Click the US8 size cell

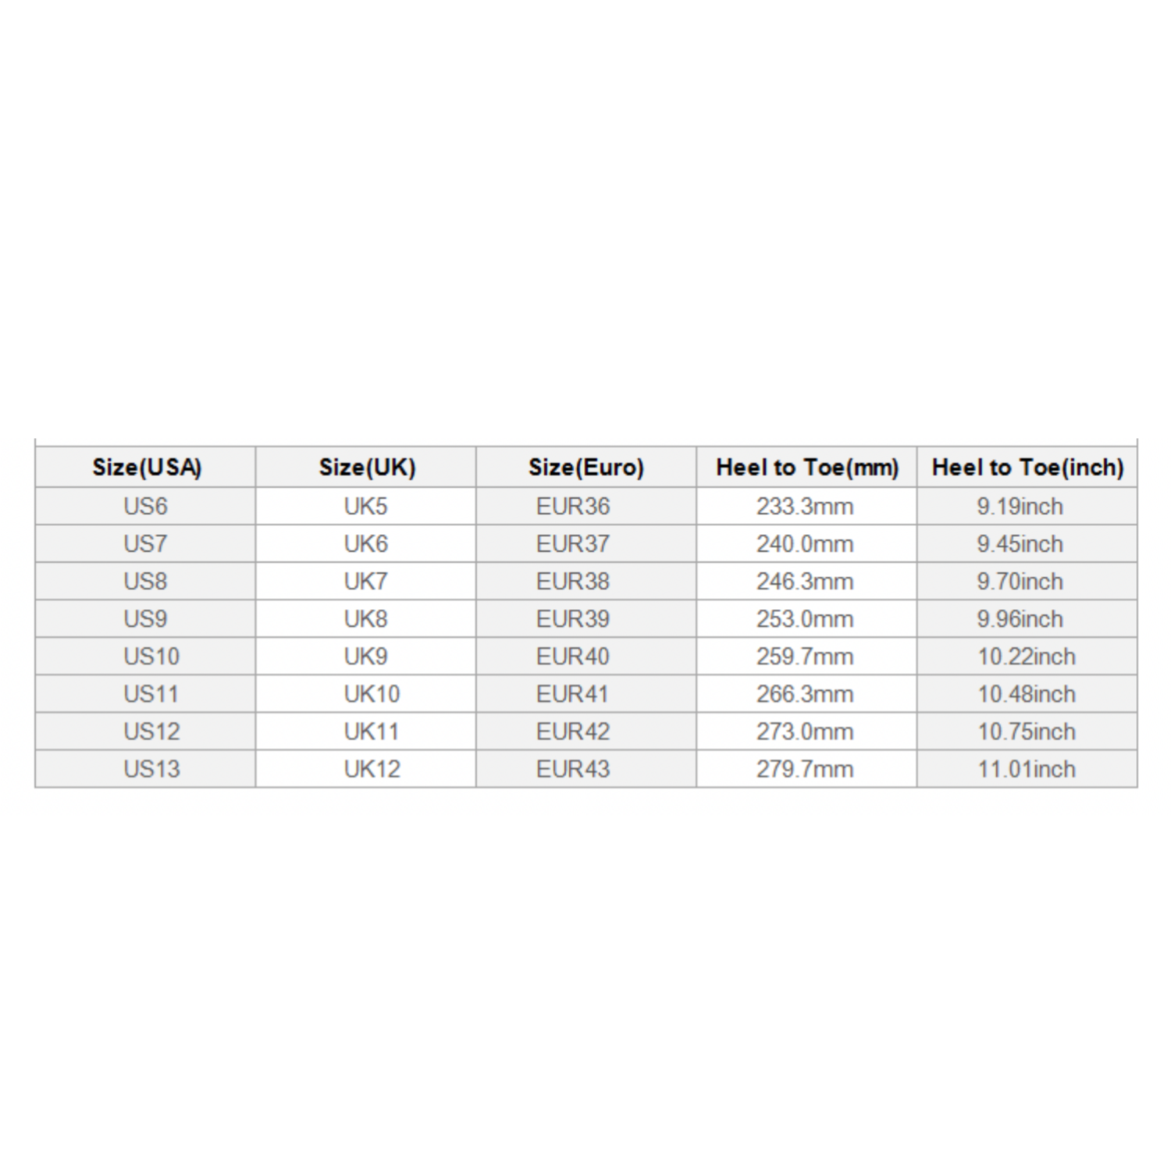click(145, 582)
